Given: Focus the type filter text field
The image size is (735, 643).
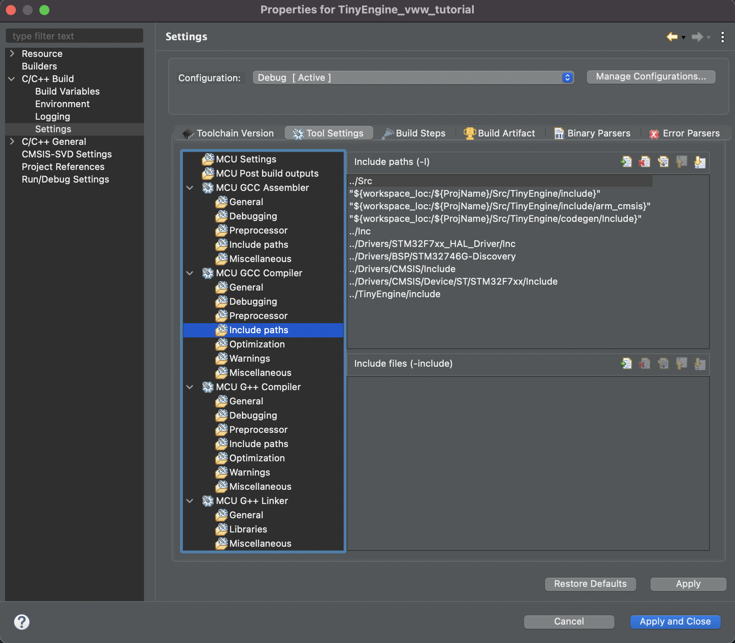Looking at the screenshot, I should tap(75, 36).
